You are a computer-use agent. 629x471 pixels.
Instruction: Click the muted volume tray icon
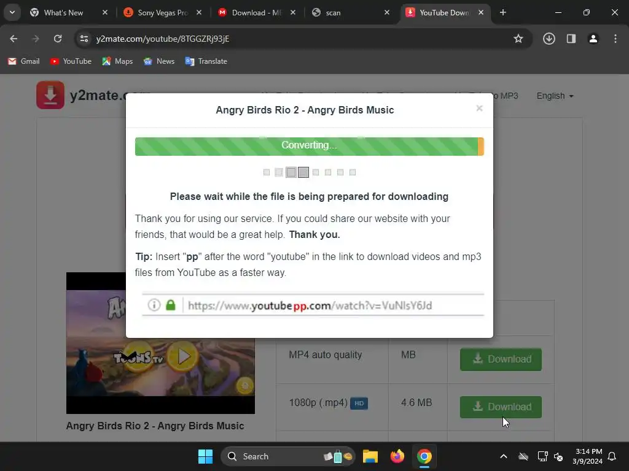(558, 456)
